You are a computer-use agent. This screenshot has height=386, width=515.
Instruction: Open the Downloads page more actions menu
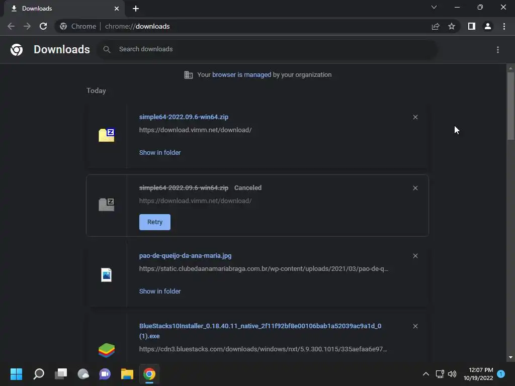tap(498, 50)
